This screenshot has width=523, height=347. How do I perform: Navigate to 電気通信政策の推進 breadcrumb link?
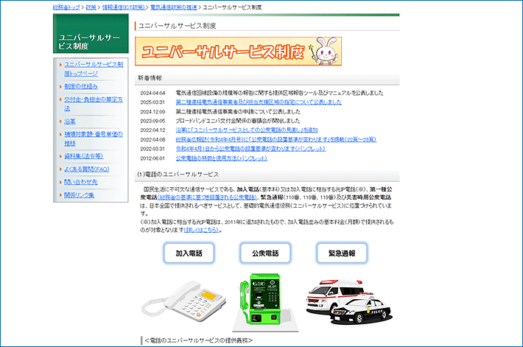(173, 7)
